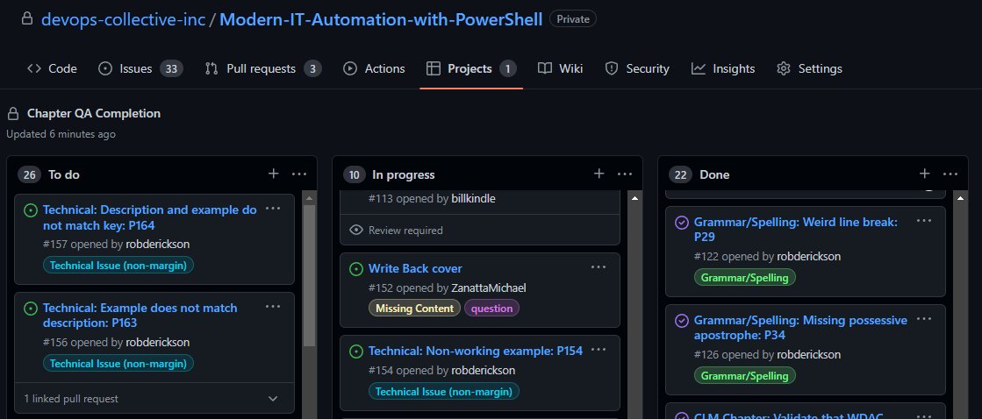
Task: Click the To do column scroll-up arrow
Action: pos(310,198)
